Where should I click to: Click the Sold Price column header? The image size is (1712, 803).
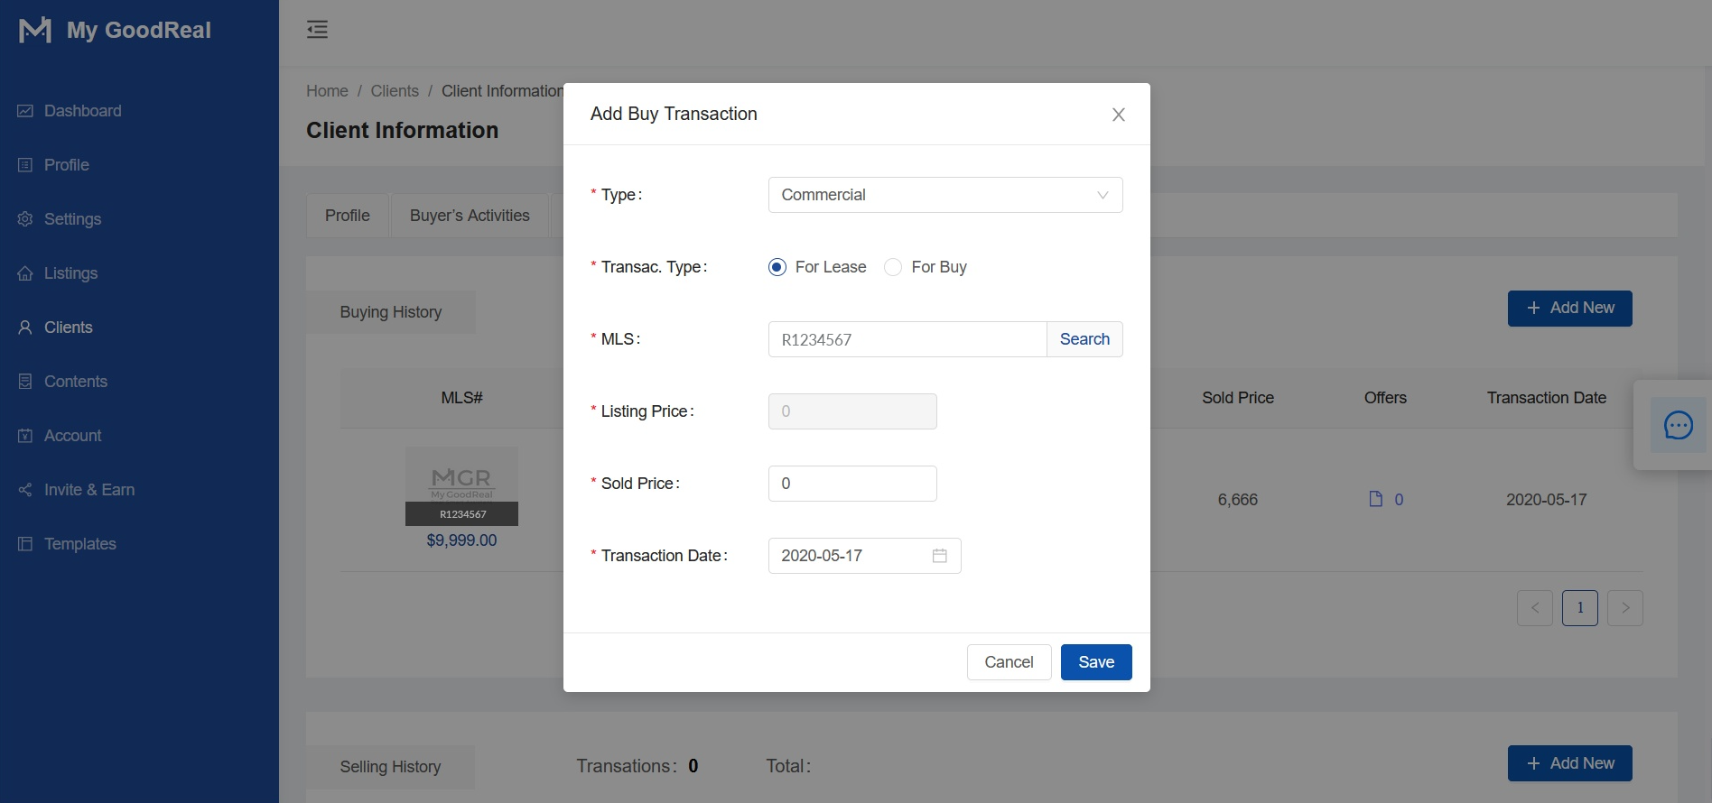(x=1237, y=398)
